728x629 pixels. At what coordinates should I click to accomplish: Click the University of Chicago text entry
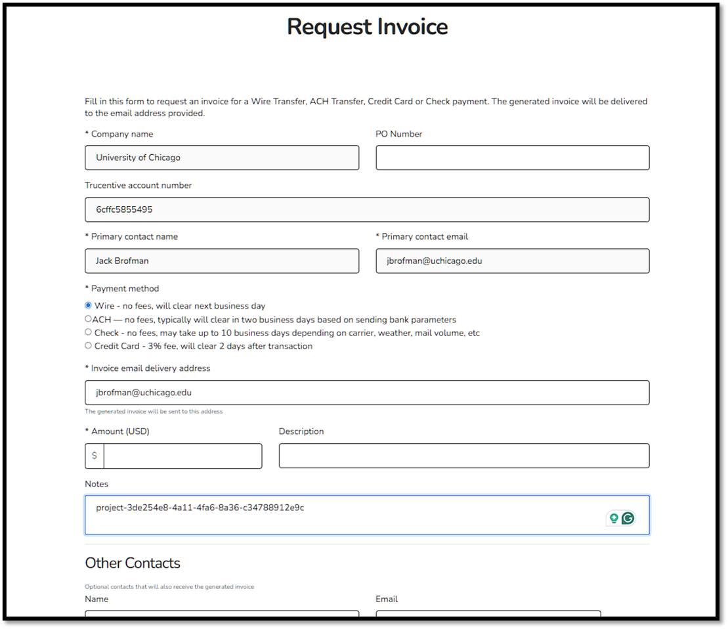[x=137, y=158]
